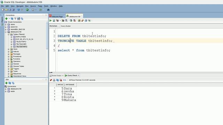
Task: Expand the Sequences node
Action: (x=8, y=74)
